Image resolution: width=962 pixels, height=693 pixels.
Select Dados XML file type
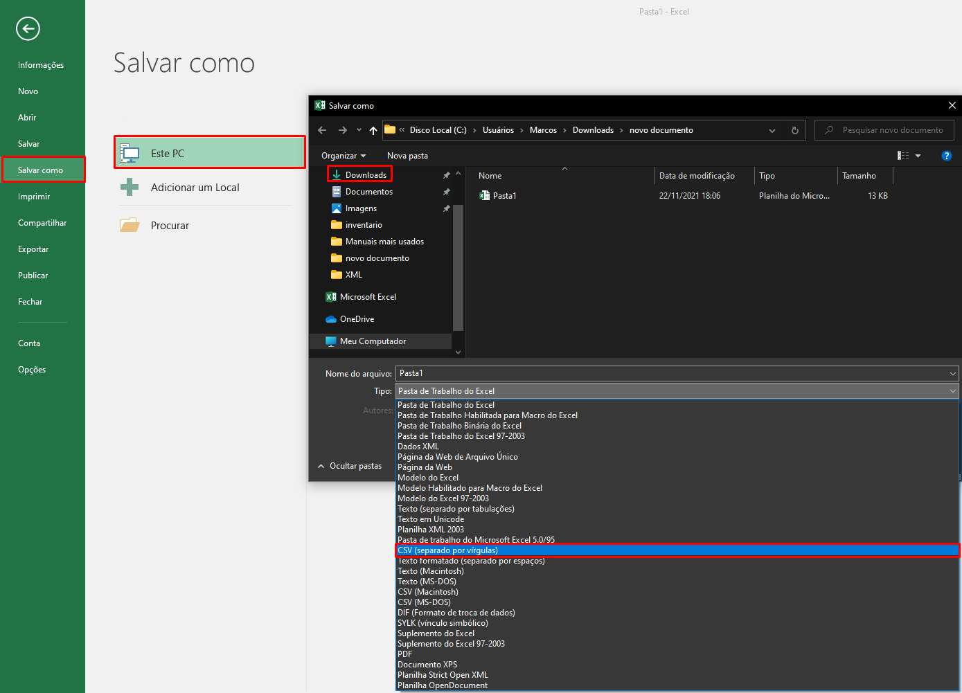[677, 447]
